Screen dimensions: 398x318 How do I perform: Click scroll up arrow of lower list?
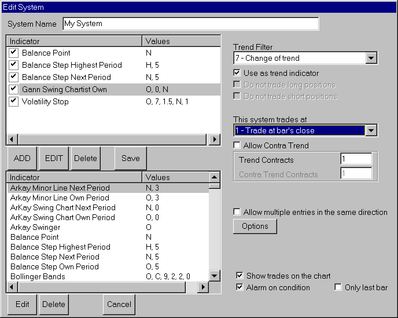[x=215, y=178]
